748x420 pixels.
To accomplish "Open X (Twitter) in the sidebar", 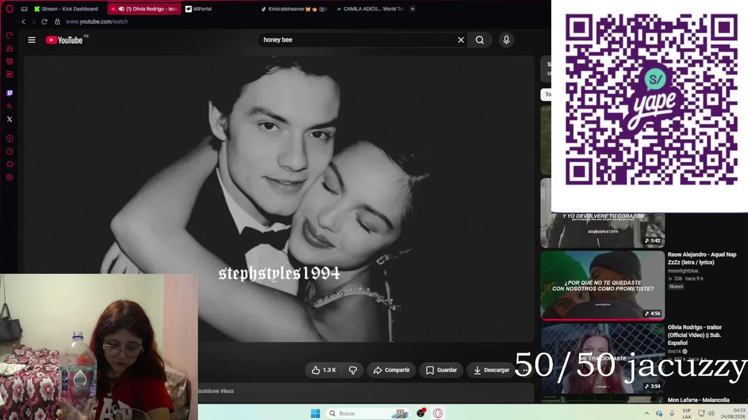I will (9, 119).
